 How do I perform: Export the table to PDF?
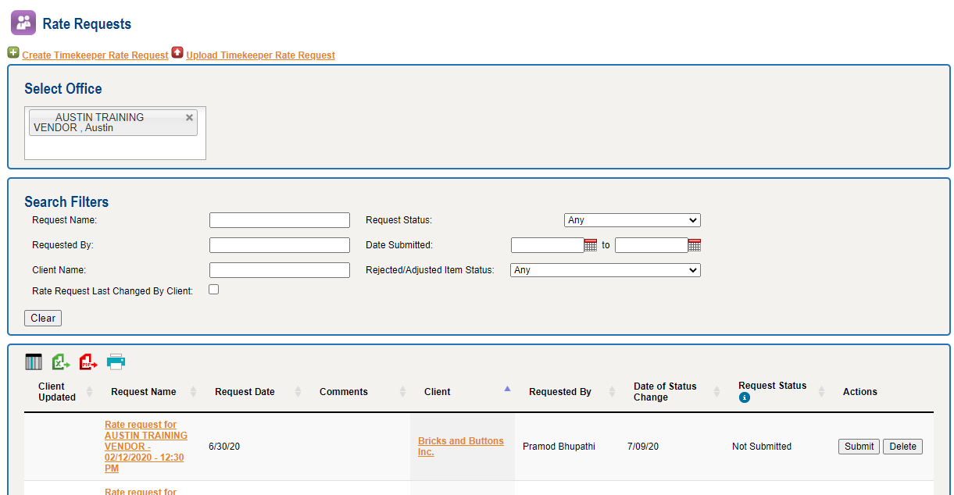[88, 361]
